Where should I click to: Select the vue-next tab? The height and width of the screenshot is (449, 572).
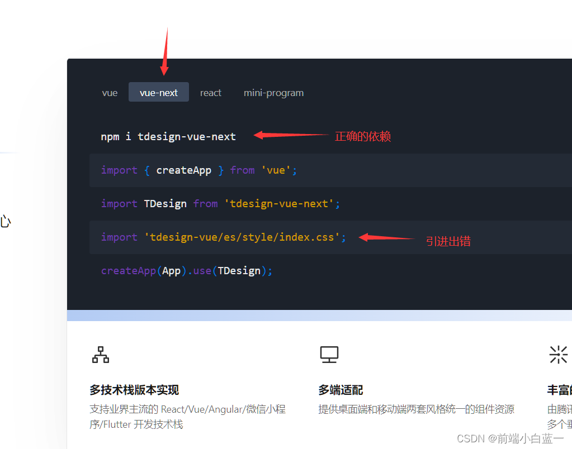[x=158, y=92]
